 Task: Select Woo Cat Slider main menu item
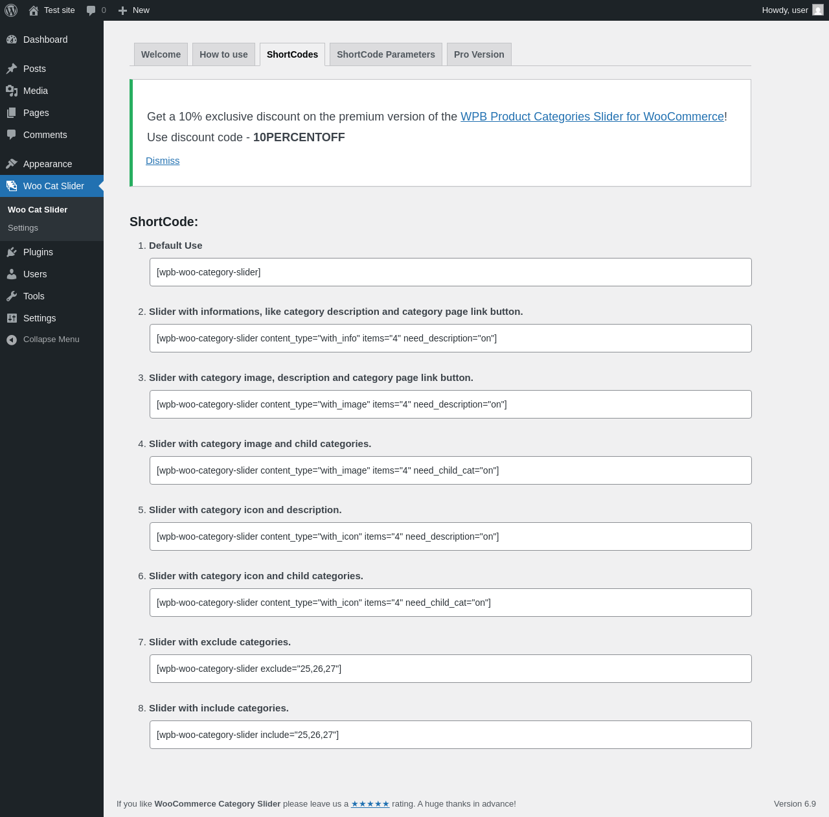pyautogui.click(x=52, y=186)
